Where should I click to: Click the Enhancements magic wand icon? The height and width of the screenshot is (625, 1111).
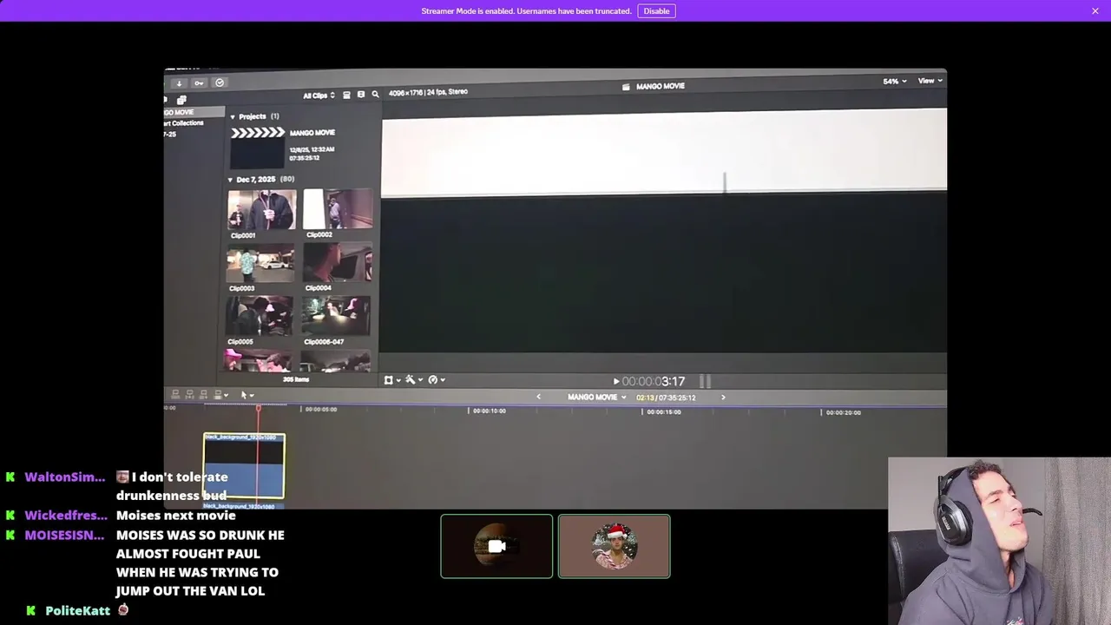[x=410, y=379]
